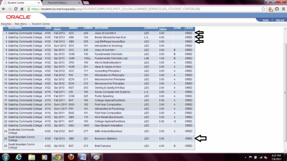Close the Student Center tab
This screenshot has height=161, width=287.
tap(39, 3)
